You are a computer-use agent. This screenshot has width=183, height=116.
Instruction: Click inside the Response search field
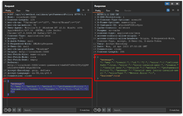pos(135,110)
